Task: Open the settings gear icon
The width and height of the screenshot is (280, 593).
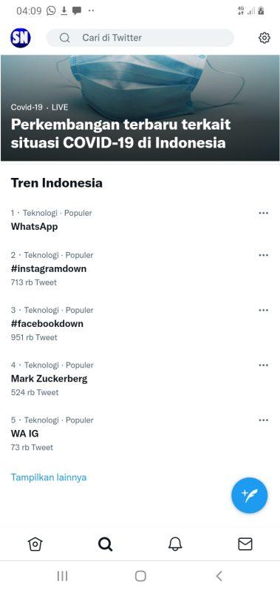Action: 264,38
